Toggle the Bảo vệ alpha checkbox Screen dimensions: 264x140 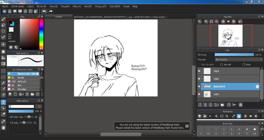[x=200, y=64]
